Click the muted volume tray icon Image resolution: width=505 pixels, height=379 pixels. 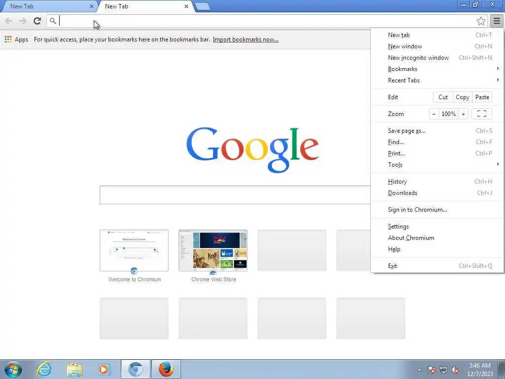click(x=455, y=370)
